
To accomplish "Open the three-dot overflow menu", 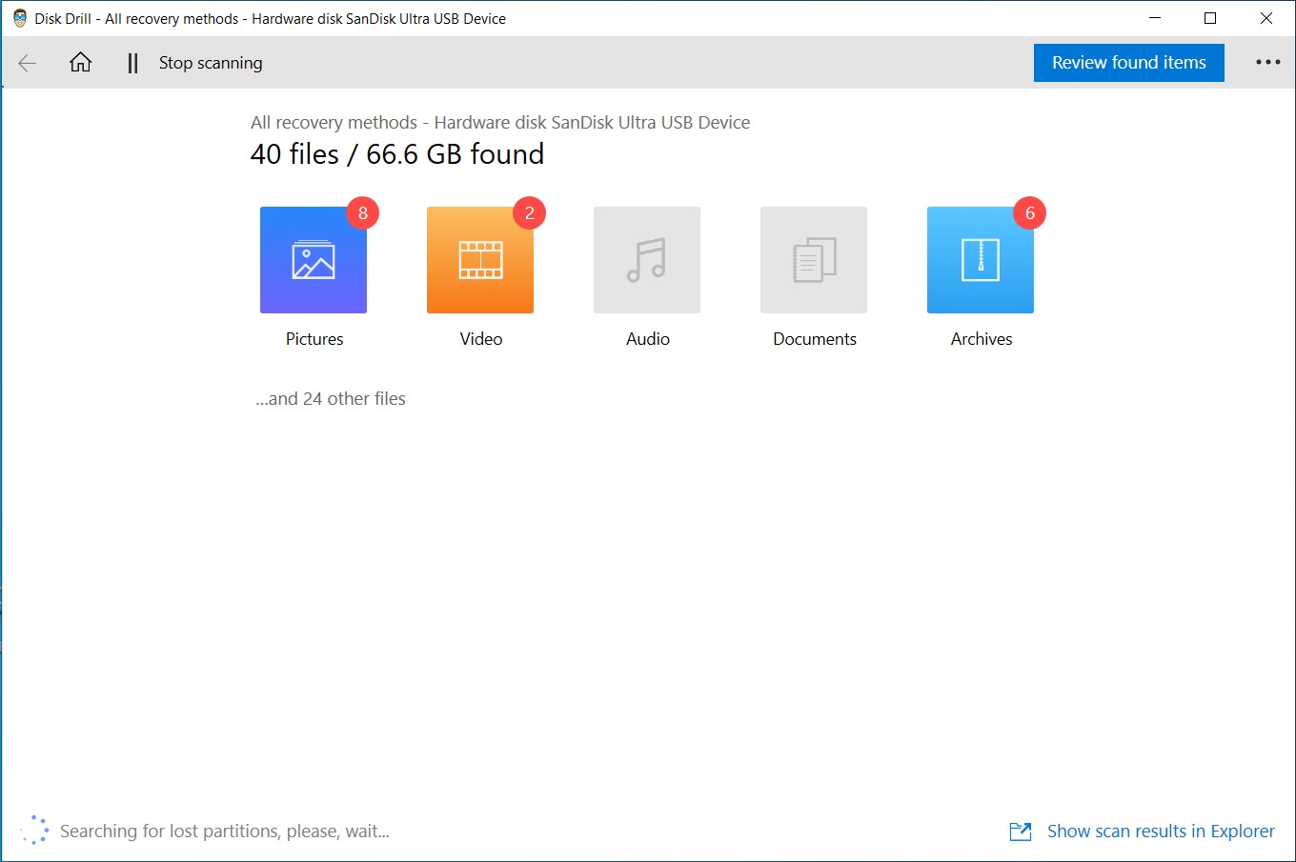I will click(x=1267, y=62).
